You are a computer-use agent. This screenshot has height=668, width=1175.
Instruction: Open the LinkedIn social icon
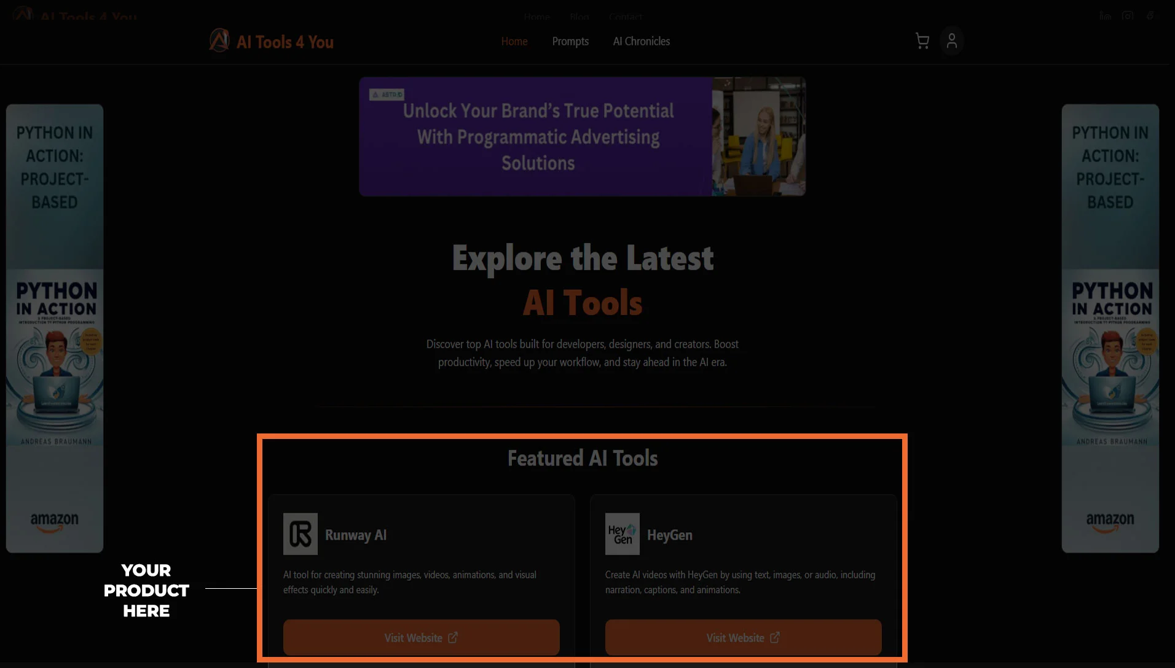1104,16
